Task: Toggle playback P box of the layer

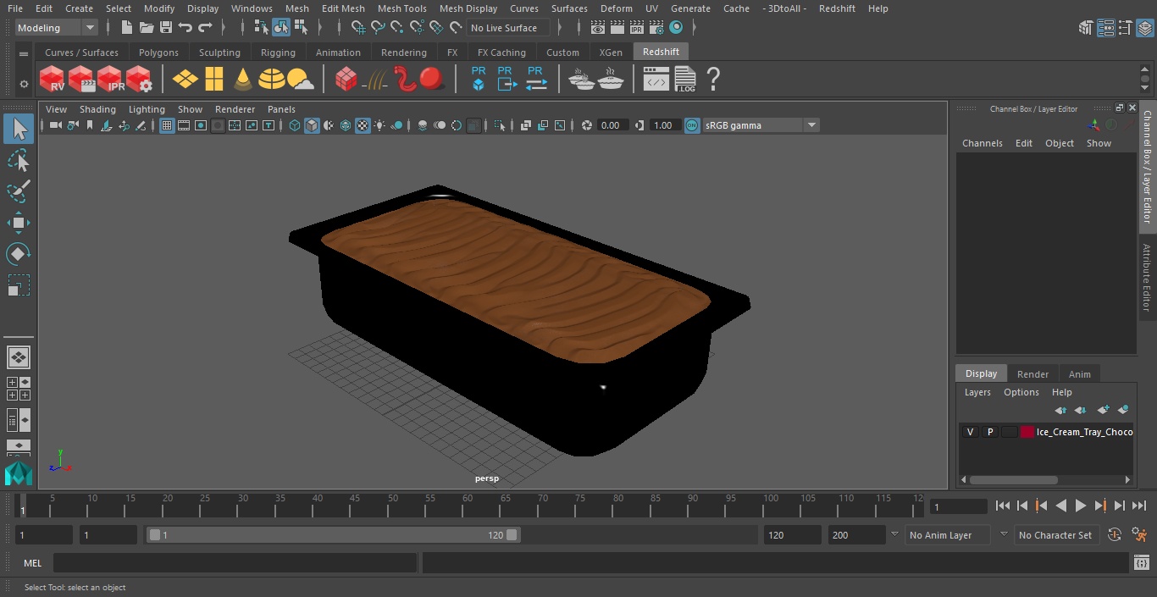Action: [989, 432]
